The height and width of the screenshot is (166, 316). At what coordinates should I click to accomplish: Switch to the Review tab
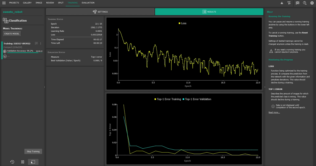tap(50, 3)
